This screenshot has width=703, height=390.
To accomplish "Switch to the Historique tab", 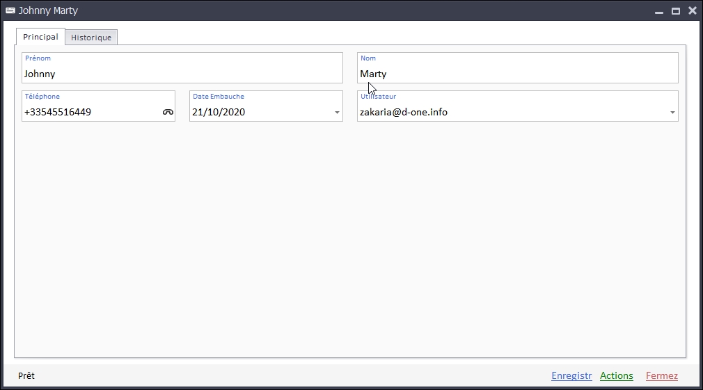I will [x=91, y=38].
